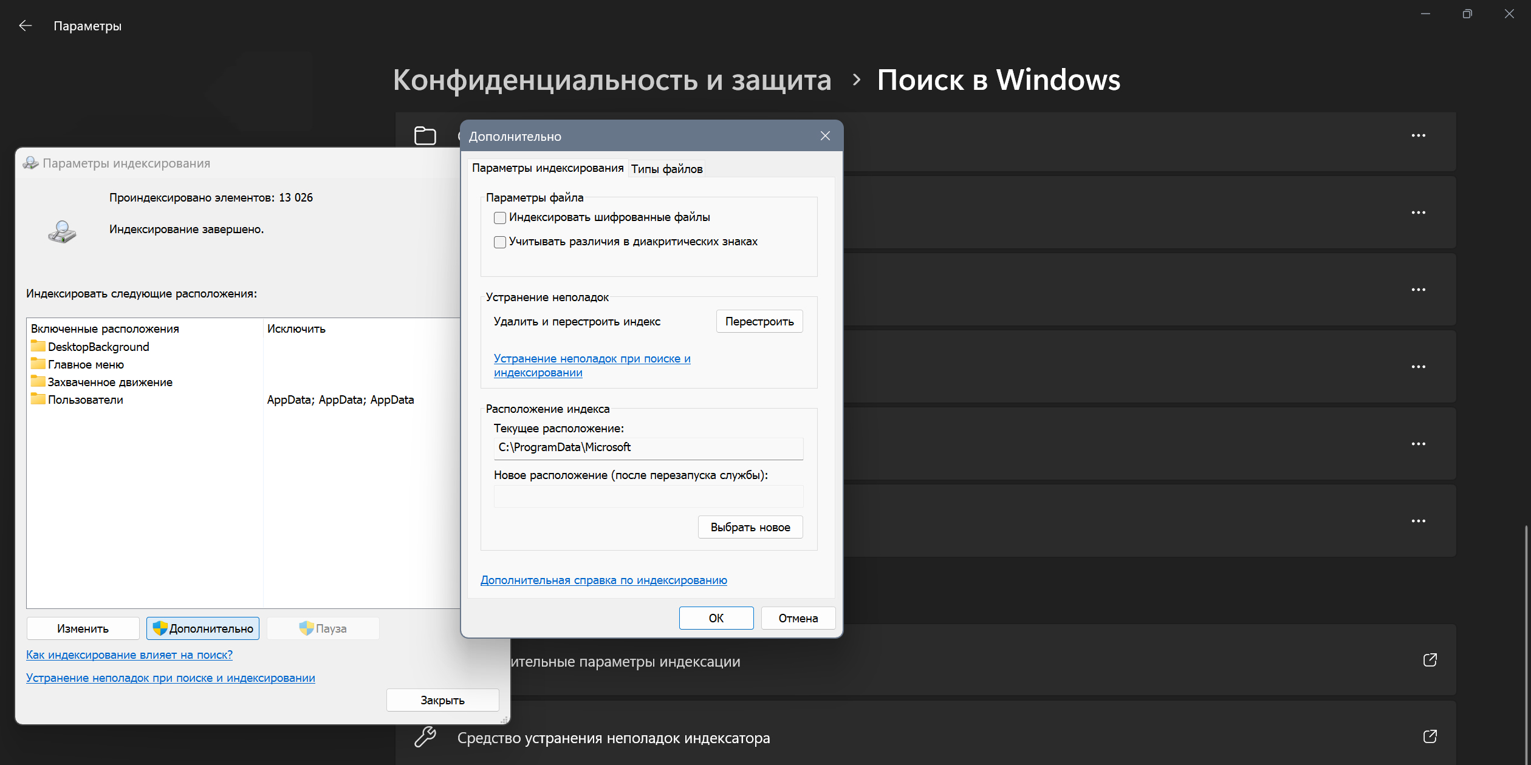The image size is (1531, 765).
Task: Select the 'Параметры индексирования' tab
Action: click(547, 168)
